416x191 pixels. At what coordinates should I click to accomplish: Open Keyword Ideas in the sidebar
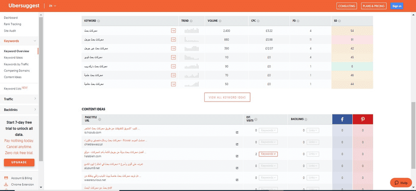[13, 57]
